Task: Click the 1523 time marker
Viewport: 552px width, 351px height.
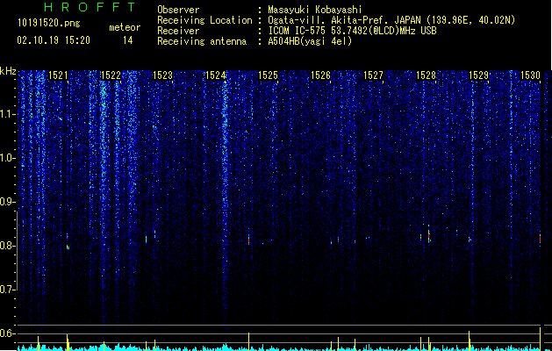Action: tap(163, 75)
